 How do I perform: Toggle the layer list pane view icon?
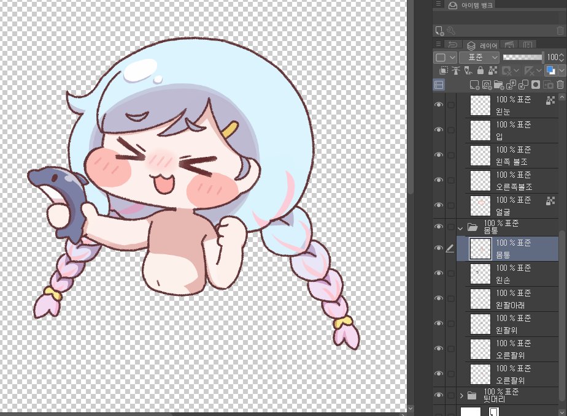[439, 85]
